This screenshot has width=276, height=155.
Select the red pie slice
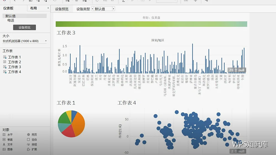pos(69,132)
